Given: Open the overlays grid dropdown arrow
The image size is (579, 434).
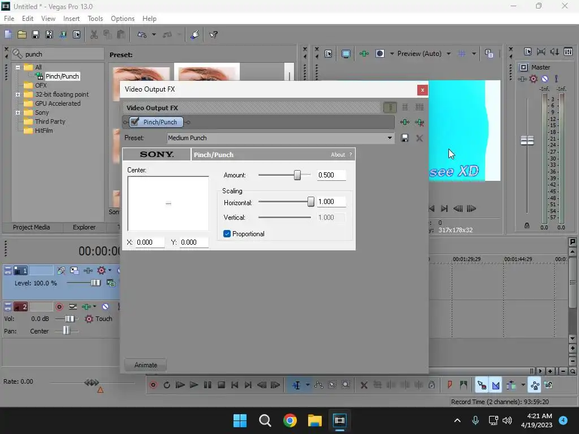Looking at the screenshot, I should click(x=474, y=54).
